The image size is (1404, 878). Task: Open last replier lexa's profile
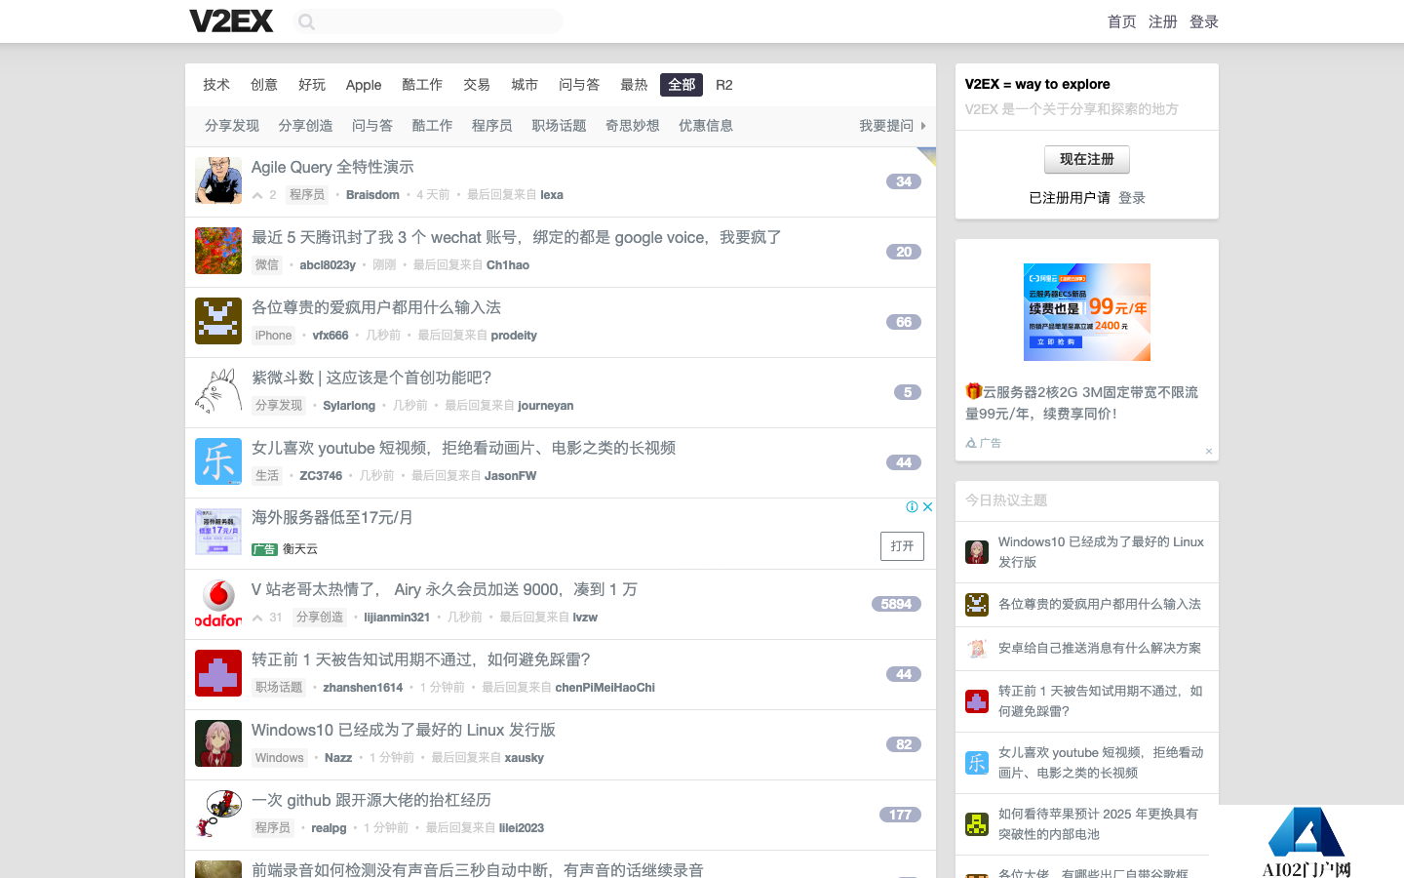tap(552, 195)
